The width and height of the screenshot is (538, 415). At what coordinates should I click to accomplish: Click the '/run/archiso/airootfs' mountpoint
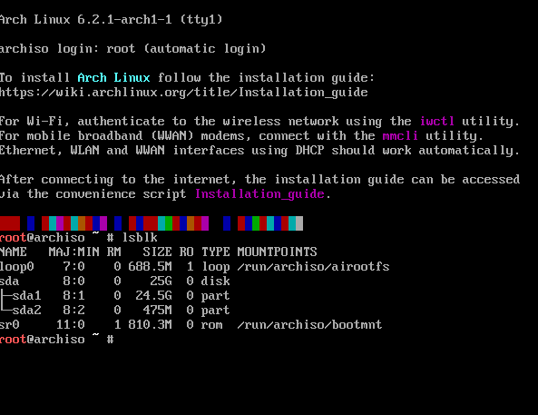(313, 267)
